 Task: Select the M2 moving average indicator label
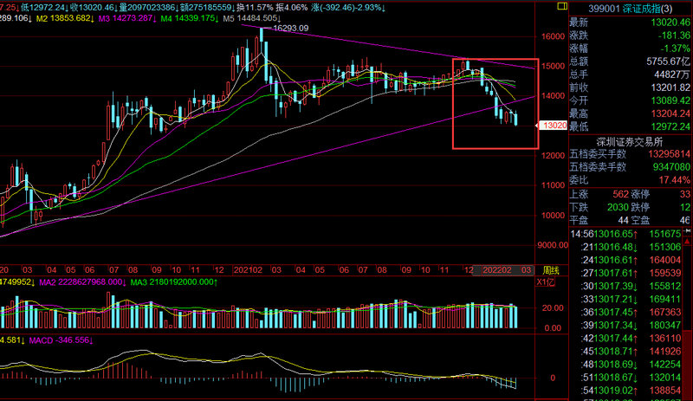(x=61, y=17)
